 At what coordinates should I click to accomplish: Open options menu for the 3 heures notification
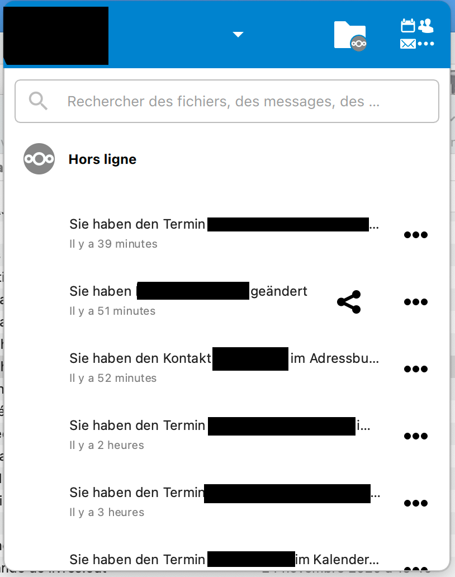[x=416, y=503]
